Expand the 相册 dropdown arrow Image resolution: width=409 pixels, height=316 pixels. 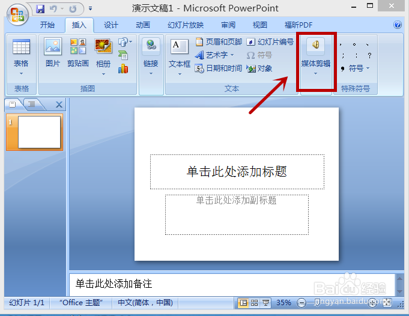pos(103,74)
